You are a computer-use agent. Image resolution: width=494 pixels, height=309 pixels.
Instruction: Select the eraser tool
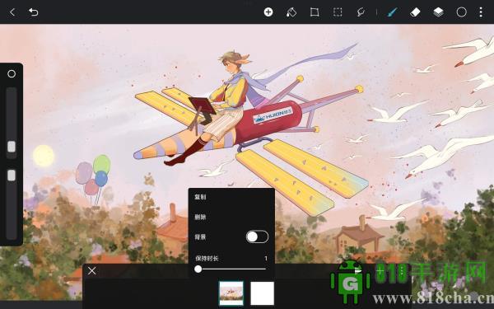(x=415, y=12)
